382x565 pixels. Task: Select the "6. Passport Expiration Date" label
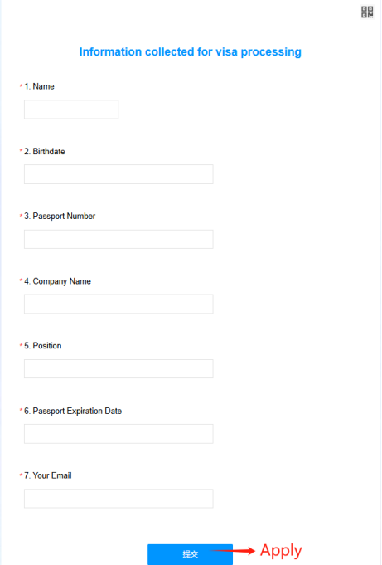(x=73, y=412)
